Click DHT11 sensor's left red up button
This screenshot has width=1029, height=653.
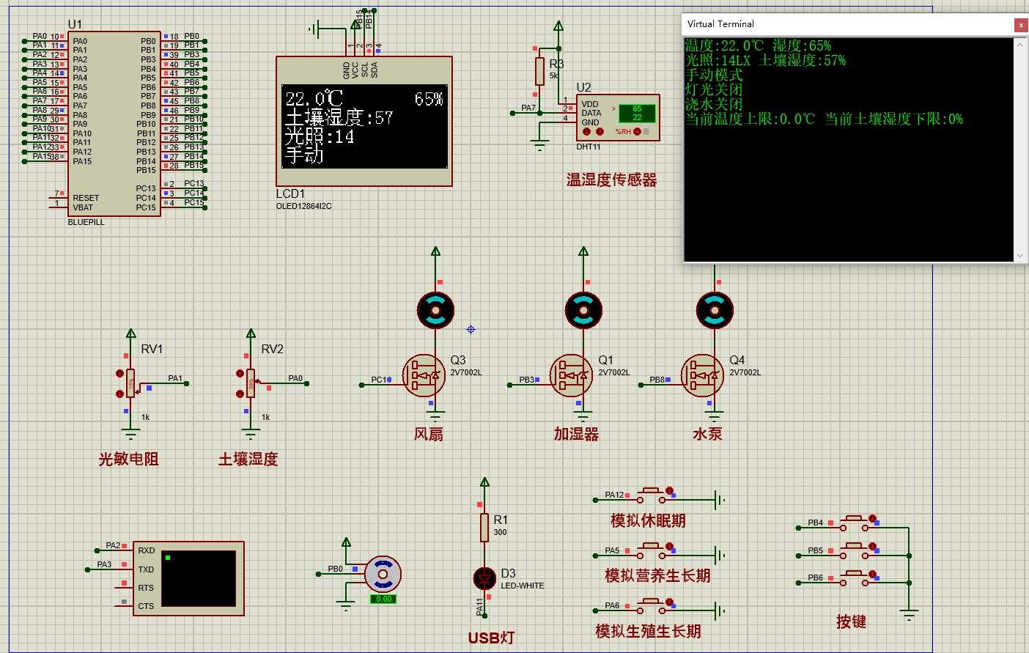(586, 132)
